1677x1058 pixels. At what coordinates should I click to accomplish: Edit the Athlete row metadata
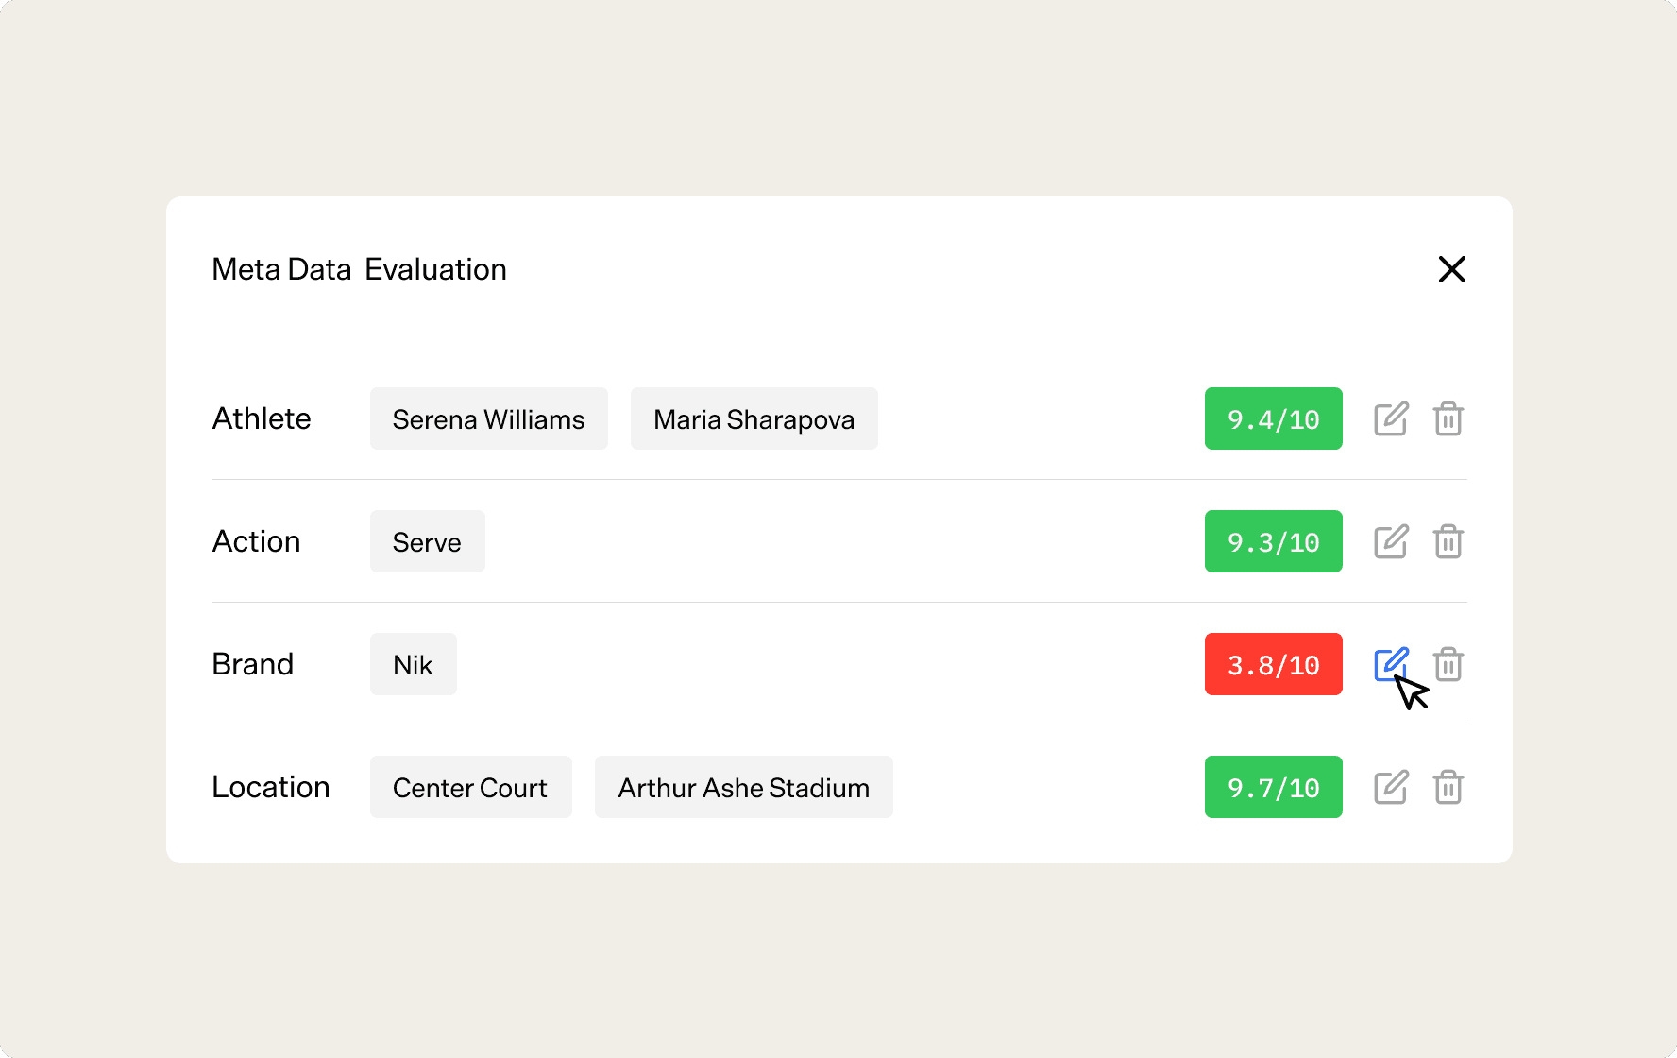coord(1391,418)
